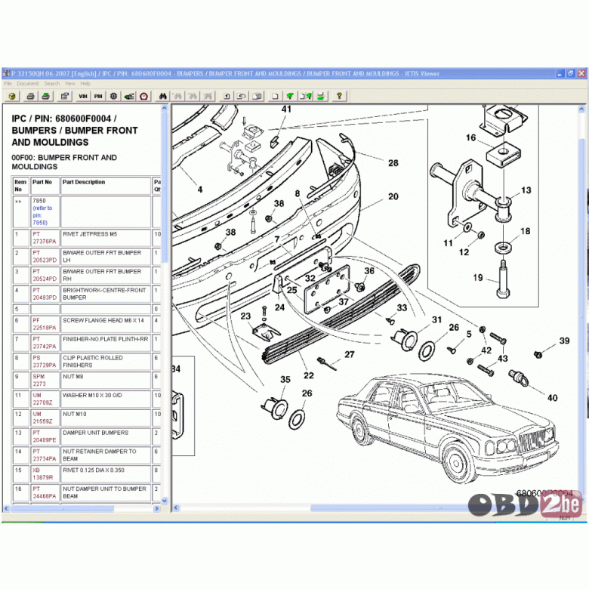589x589 pixels.
Task: Click the third greyed-out binoculars icon
Action: tap(208, 97)
